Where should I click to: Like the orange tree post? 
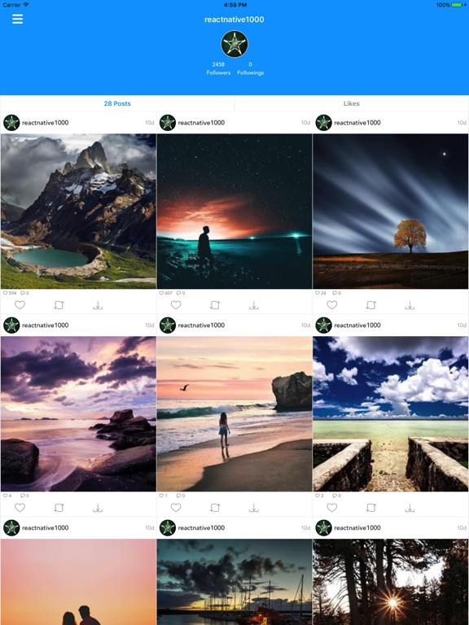(x=332, y=305)
